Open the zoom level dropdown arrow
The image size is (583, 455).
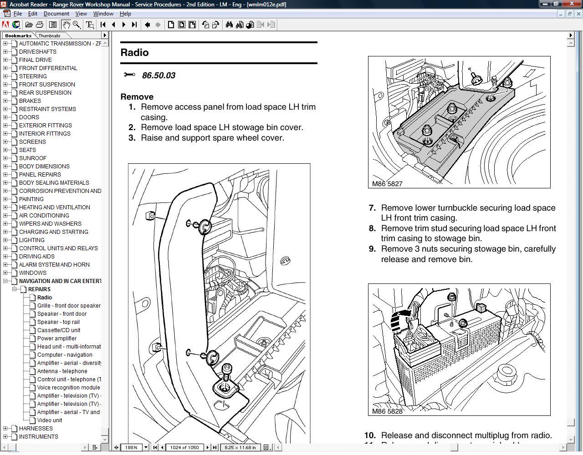tap(146, 447)
